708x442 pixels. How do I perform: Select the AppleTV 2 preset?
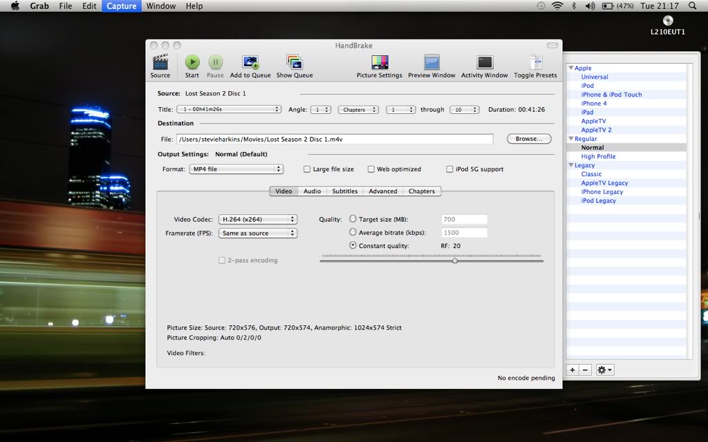[597, 130]
